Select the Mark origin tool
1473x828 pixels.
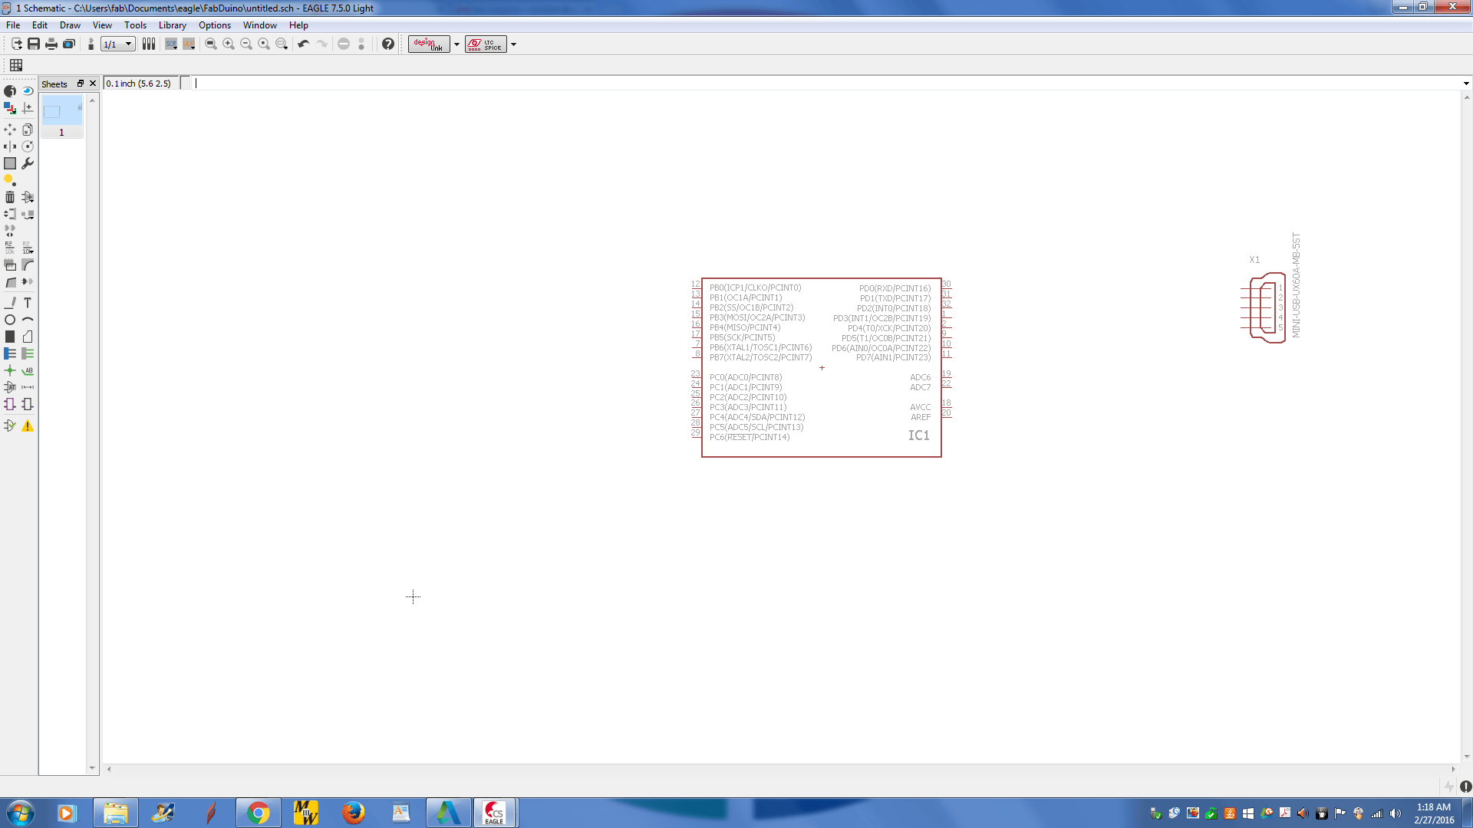(x=28, y=108)
